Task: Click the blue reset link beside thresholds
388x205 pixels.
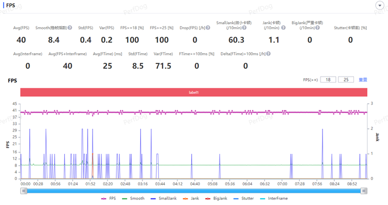Action: click(363, 79)
